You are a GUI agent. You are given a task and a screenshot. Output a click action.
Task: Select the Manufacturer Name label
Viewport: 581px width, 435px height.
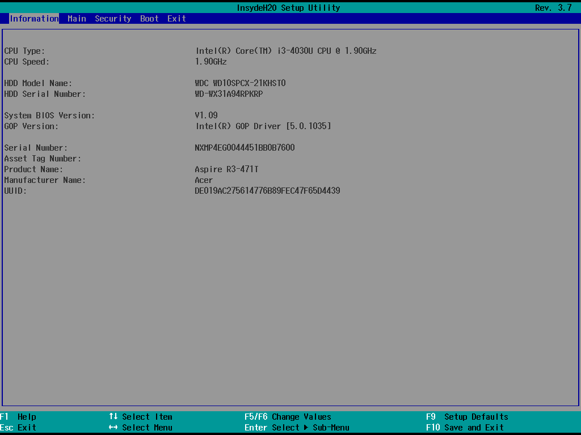(x=45, y=180)
